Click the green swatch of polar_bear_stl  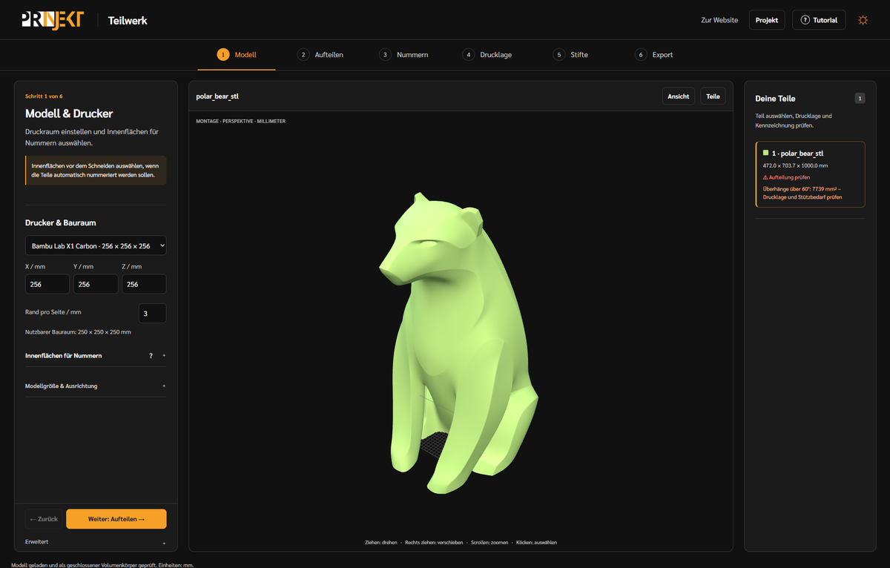point(765,153)
